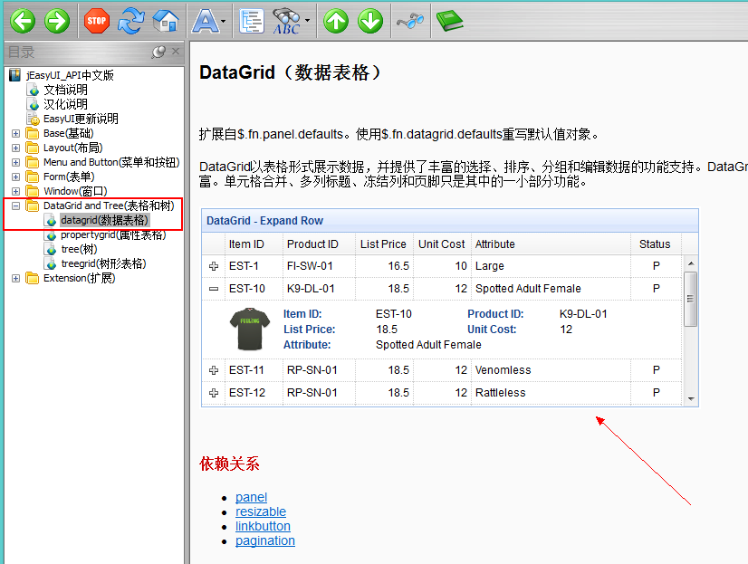Go back with the green left arrow

tap(23, 21)
